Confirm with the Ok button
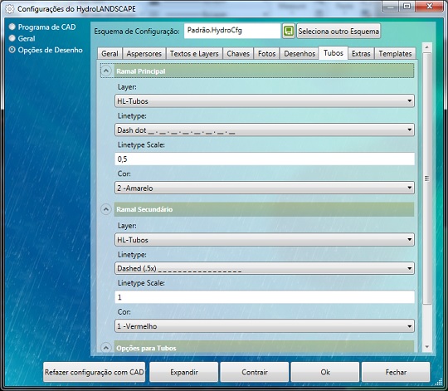Screen dimensions: 448x391 tap(325, 372)
